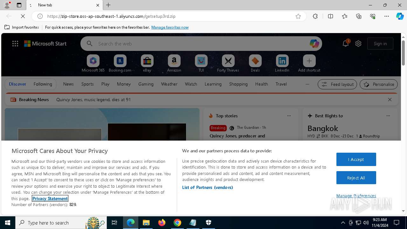Open the Sports category

coord(87,84)
